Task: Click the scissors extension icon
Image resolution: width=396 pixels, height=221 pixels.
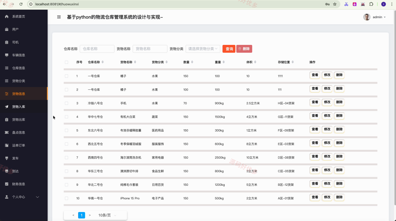Action: tap(346, 4)
